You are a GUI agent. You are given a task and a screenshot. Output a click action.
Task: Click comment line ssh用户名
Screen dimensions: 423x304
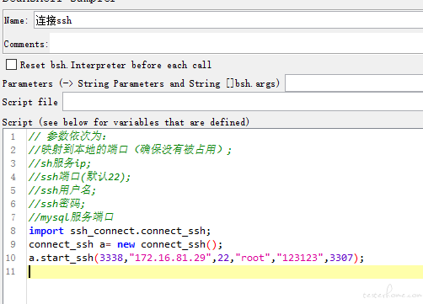[62, 190]
